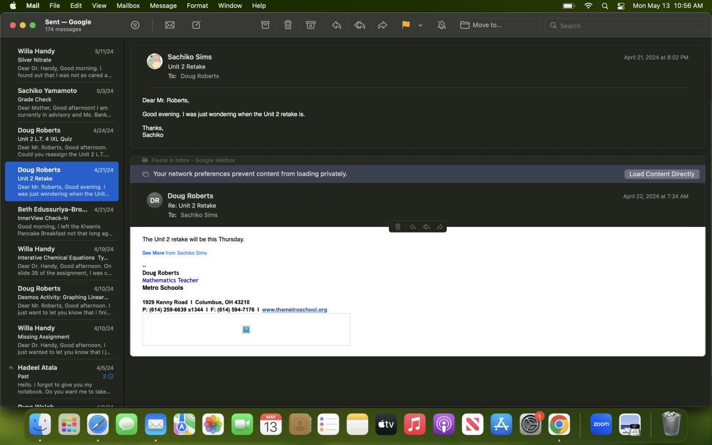Screen dimensions: 712x445
Task: Open System Settings from the dock
Action: [x=530, y=424]
